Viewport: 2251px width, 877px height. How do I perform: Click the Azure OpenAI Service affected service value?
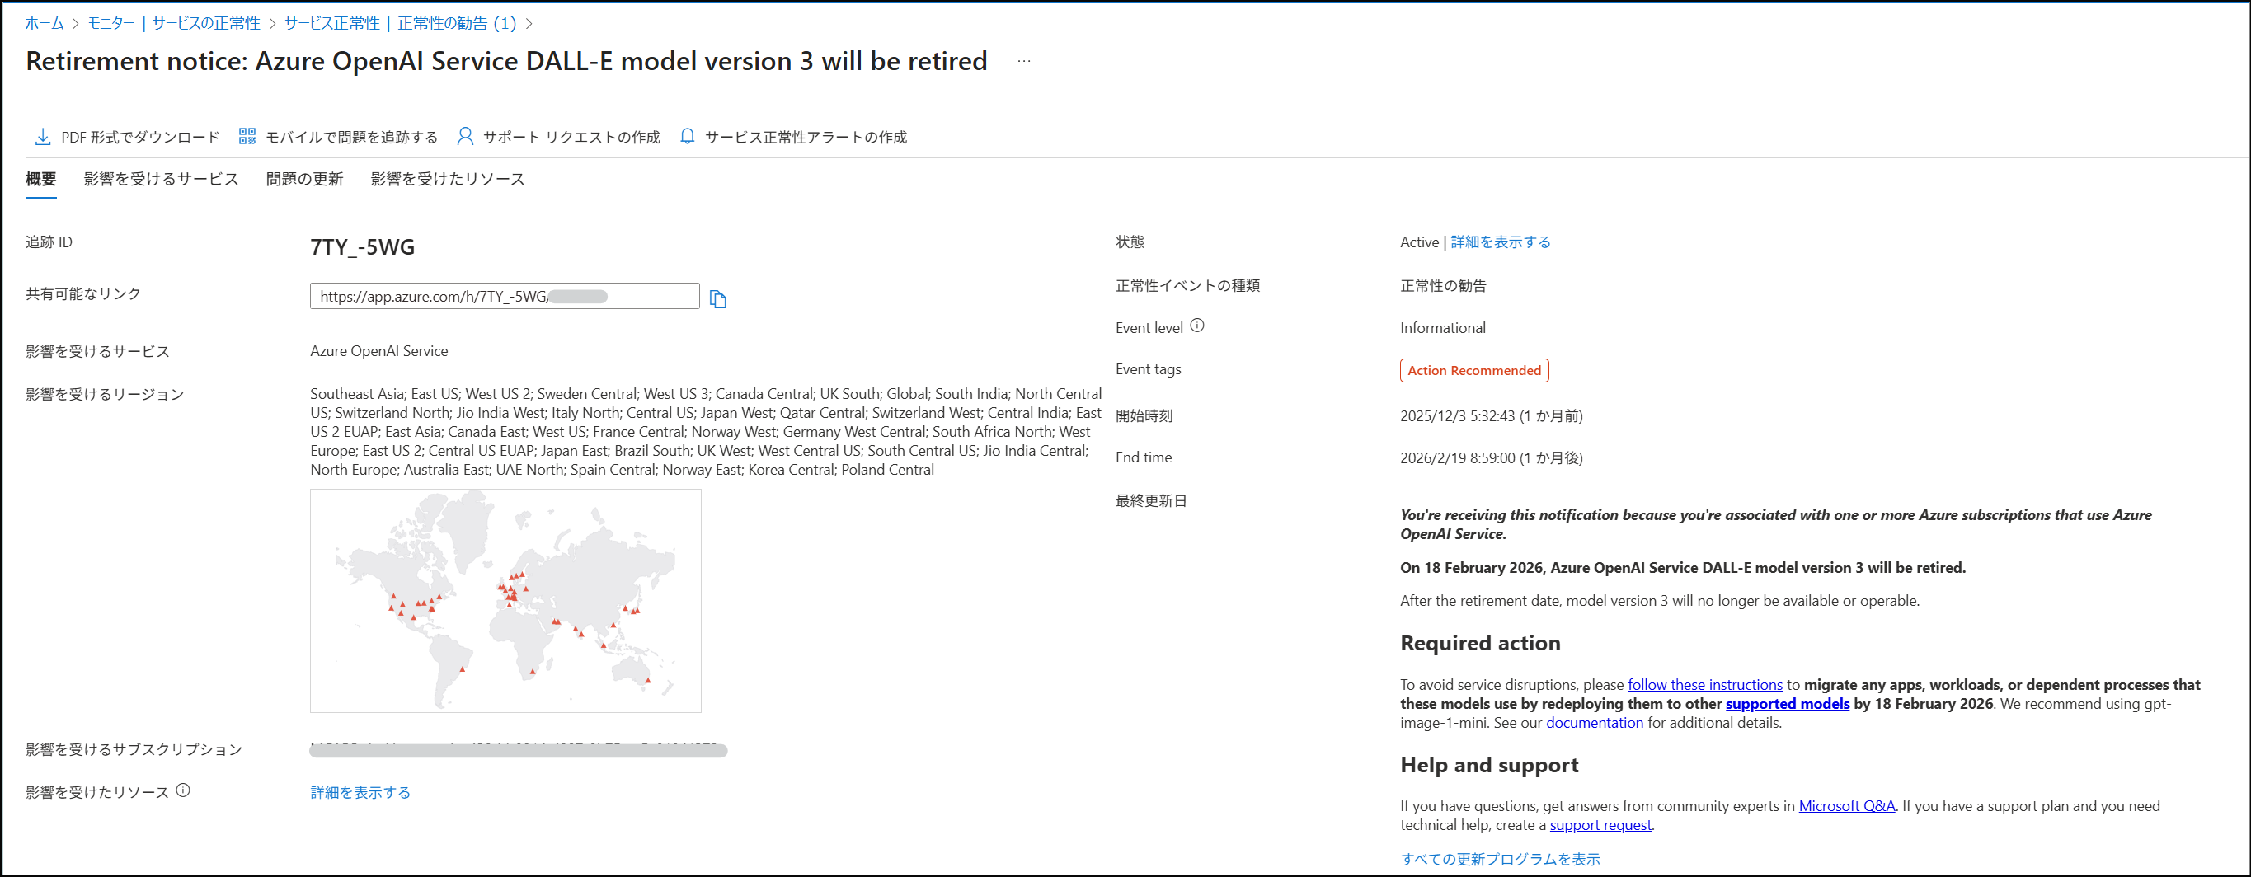tap(379, 351)
